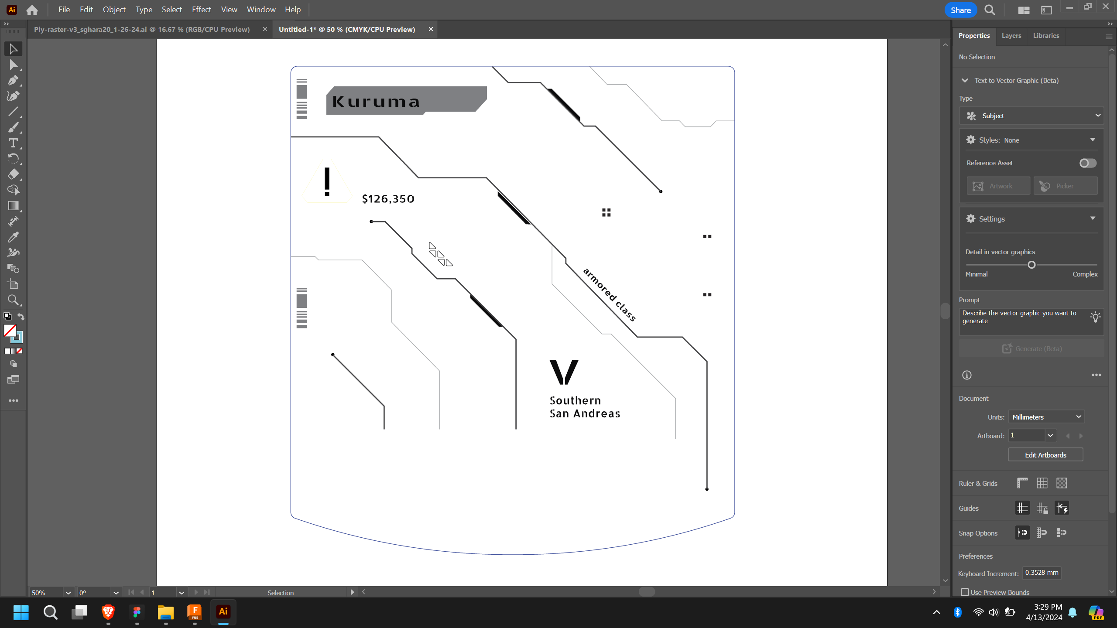Toggle Show Grid icon
This screenshot has width=1117, height=628.
tap(1042, 483)
